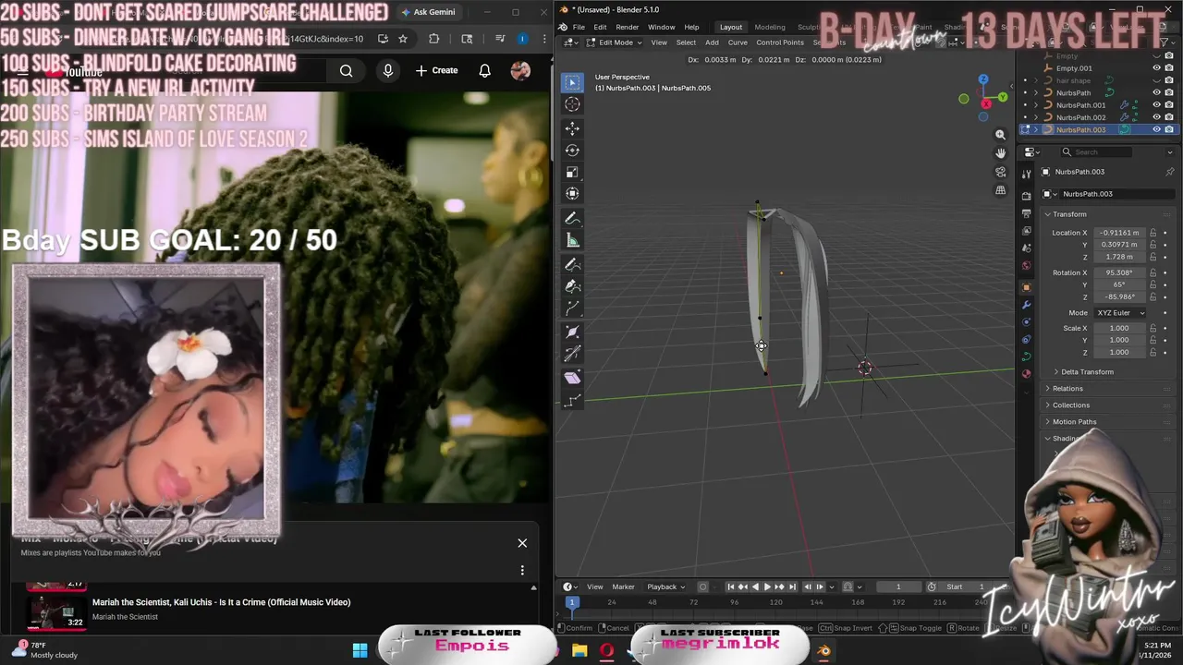Viewport: 1183px width, 665px height.
Task: Click the current frame number field
Action: pyautogui.click(x=897, y=586)
